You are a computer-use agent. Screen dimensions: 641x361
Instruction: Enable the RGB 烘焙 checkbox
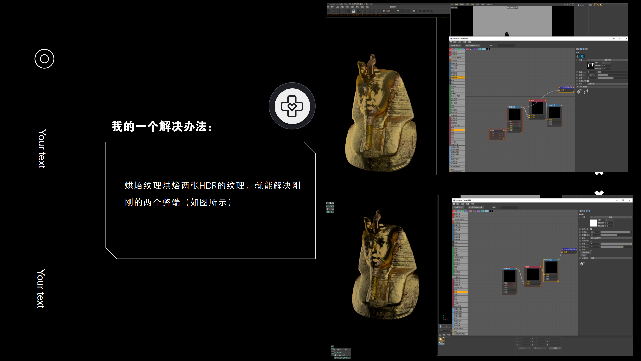[x=591, y=241]
